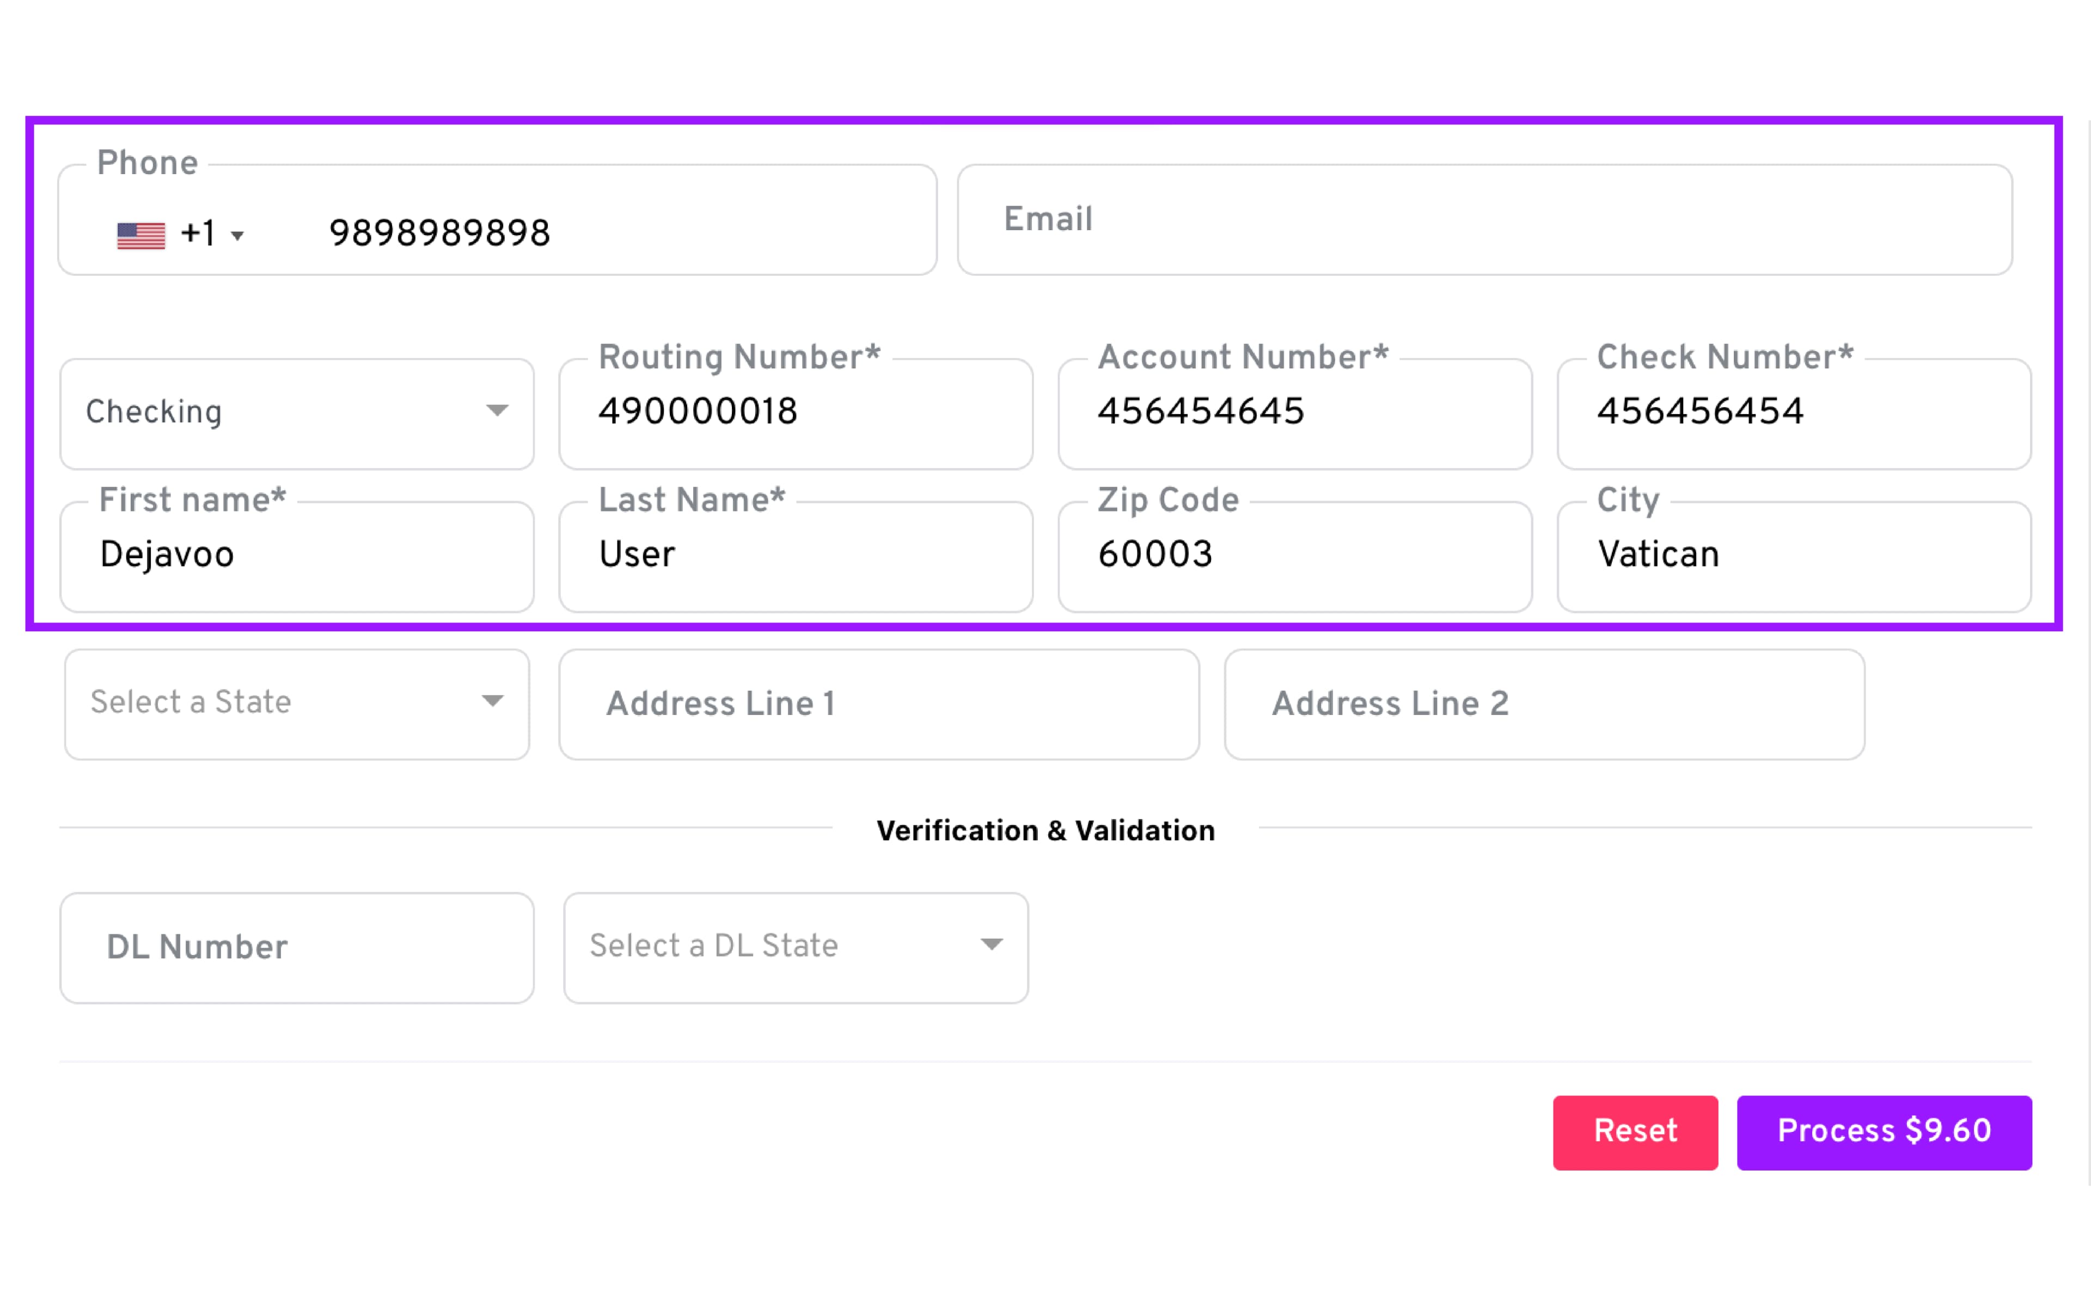Screen dimensions: 2091x1306
Task: Click the Account Number field
Action: point(1293,413)
